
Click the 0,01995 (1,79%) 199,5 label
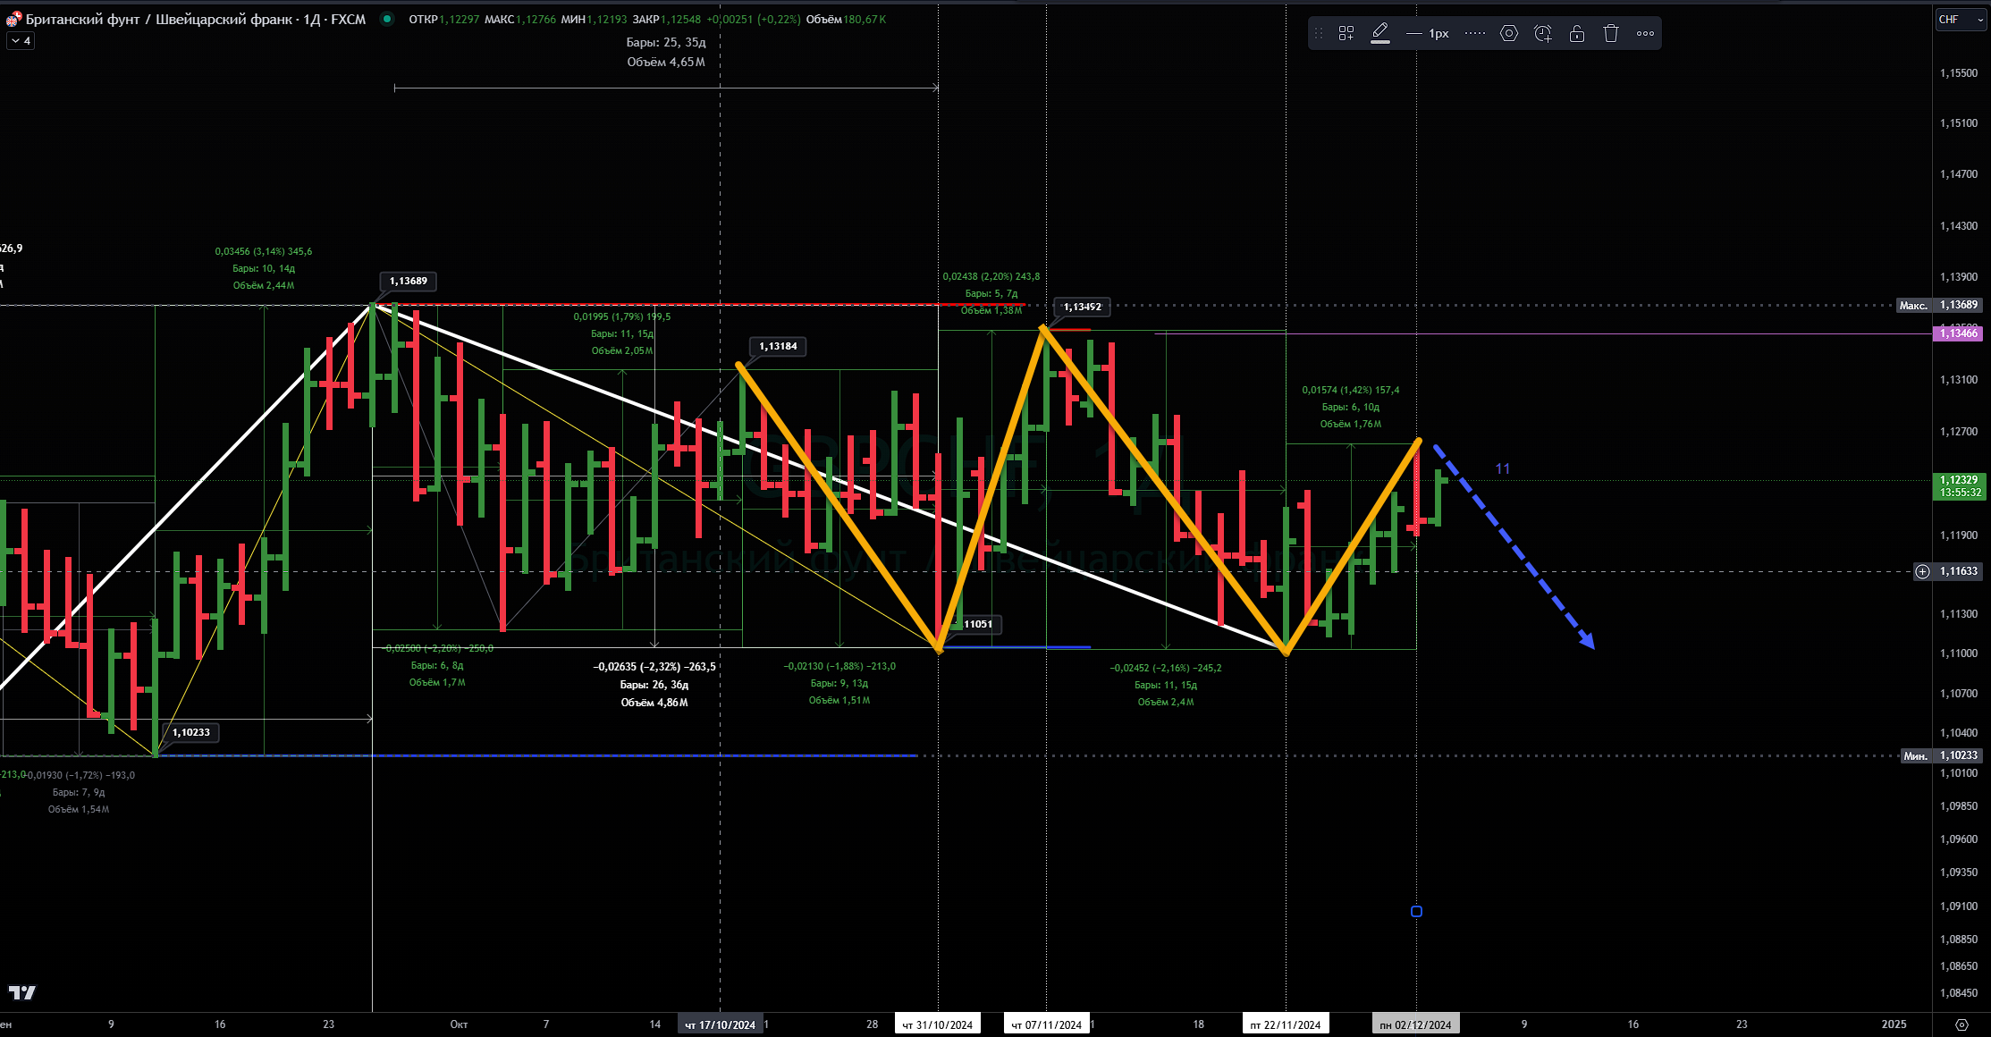click(x=622, y=316)
